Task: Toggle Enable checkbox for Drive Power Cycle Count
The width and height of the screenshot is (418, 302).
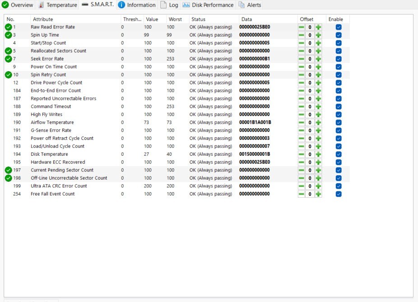Action: pos(339,83)
